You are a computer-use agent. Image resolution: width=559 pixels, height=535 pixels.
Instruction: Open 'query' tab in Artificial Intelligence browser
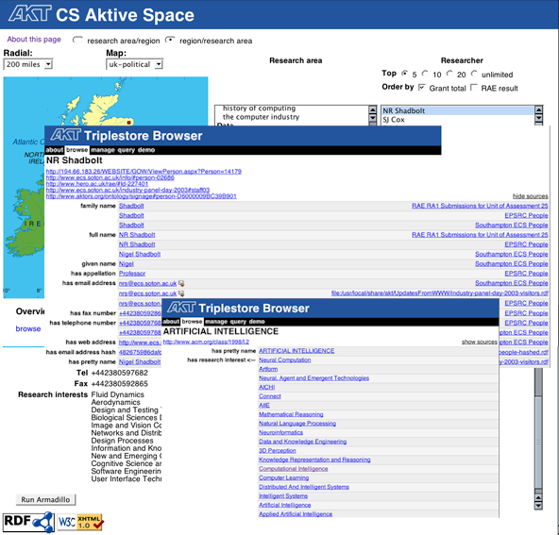(x=238, y=322)
